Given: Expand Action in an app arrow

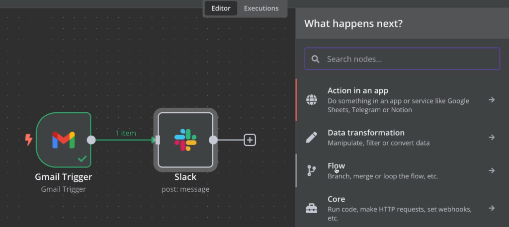Looking at the screenshot, I should tap(491, 100).
